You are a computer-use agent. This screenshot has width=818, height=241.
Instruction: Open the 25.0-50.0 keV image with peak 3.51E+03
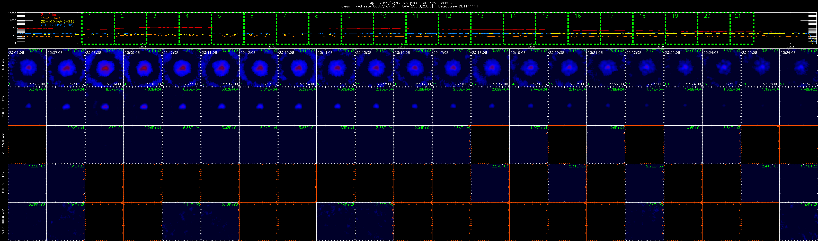pyautogui.click(x=66, y=183)
